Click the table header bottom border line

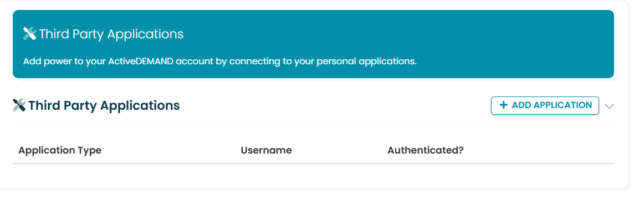click(x=313, y=164)
